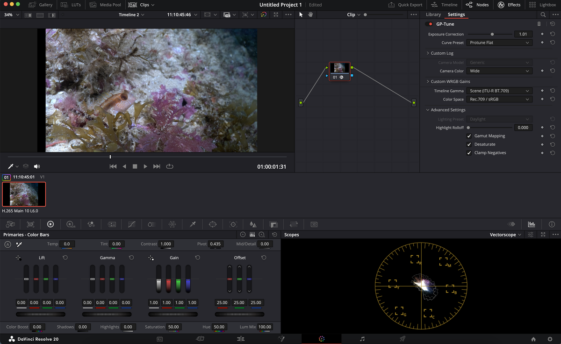561x344 pixels.
Task: Open the Power Window palette
Action: click(213, 224)
